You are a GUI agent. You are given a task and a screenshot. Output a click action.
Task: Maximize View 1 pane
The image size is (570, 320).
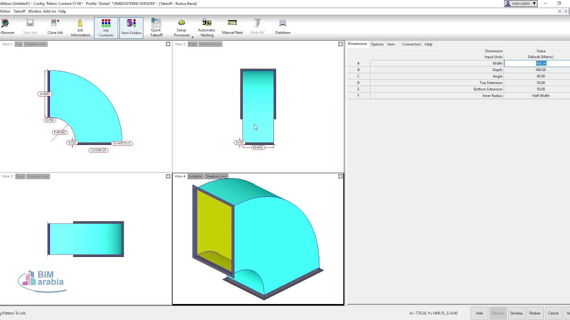pyautogui.click(x=168, y=44)
